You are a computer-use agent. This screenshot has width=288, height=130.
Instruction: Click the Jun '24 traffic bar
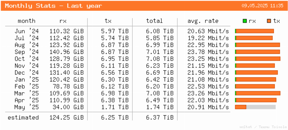[x=255, y=31]
